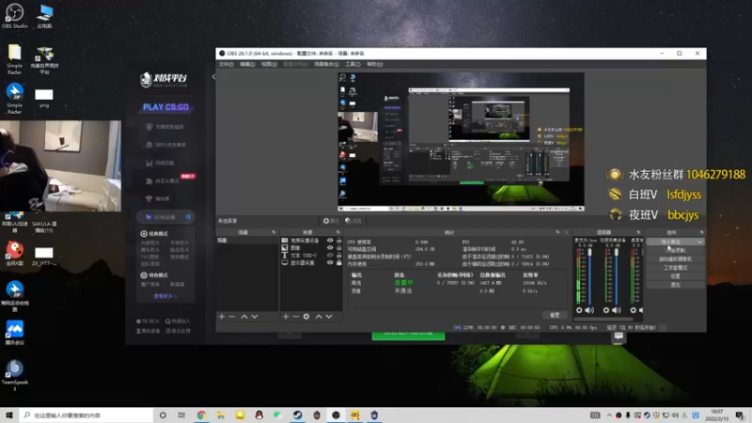This screenshot has height=423, width=752.
Task: Open the 视图(V) menu in OBS
Action: click(x=269, y=64)
